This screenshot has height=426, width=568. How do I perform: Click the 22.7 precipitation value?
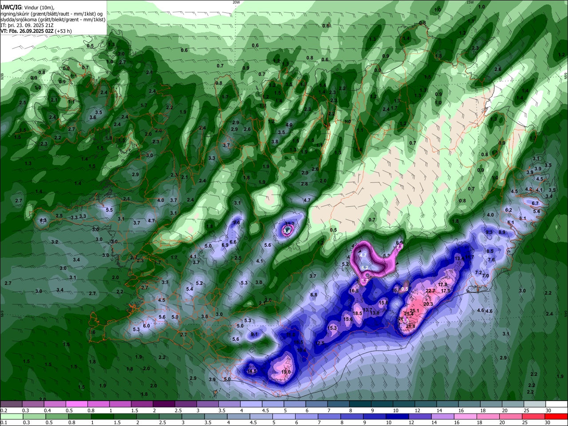[x=430, y=291]
